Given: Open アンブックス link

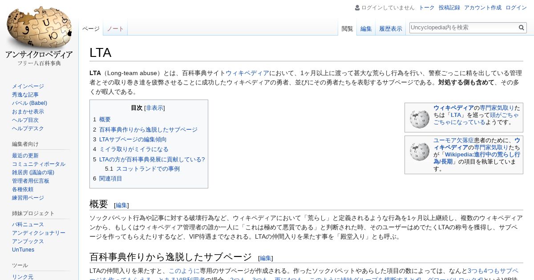Looking at the screenshot, I should (x=28, y=241).
